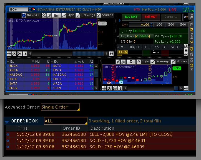Zoom in the Active Trader price ladder
The width and height of the screenshot is (201, 160).
186,46
